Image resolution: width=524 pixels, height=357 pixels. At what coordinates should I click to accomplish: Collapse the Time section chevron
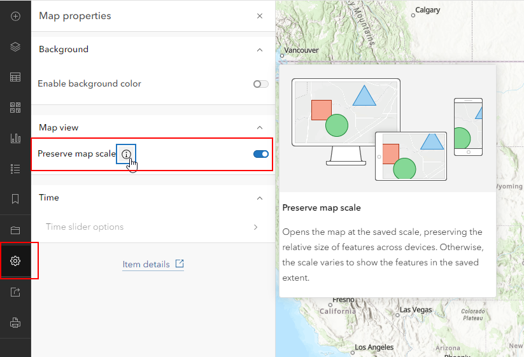tap(259, 198)
